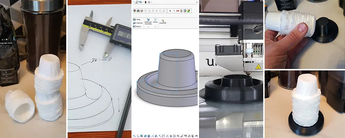Image resolution: width=345 pixels, height=138 pixels.
Task: Click the Edit Appearance color ball icon
Action: click(x=135, y=11)
